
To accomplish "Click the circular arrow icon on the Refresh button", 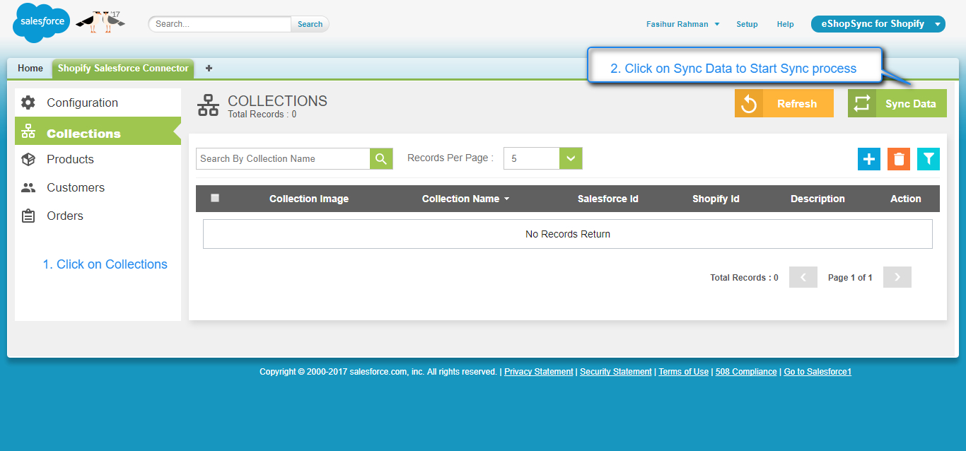I will [x=748, y=103].
